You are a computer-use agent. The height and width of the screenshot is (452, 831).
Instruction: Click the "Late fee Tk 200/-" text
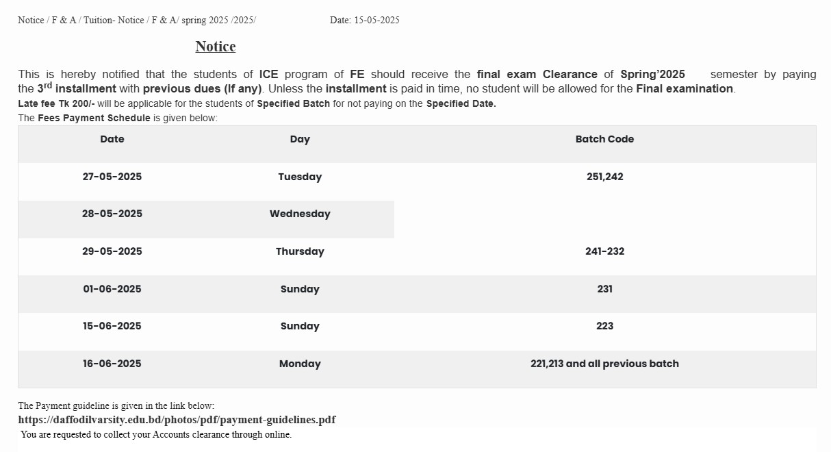tap(56, 104)
